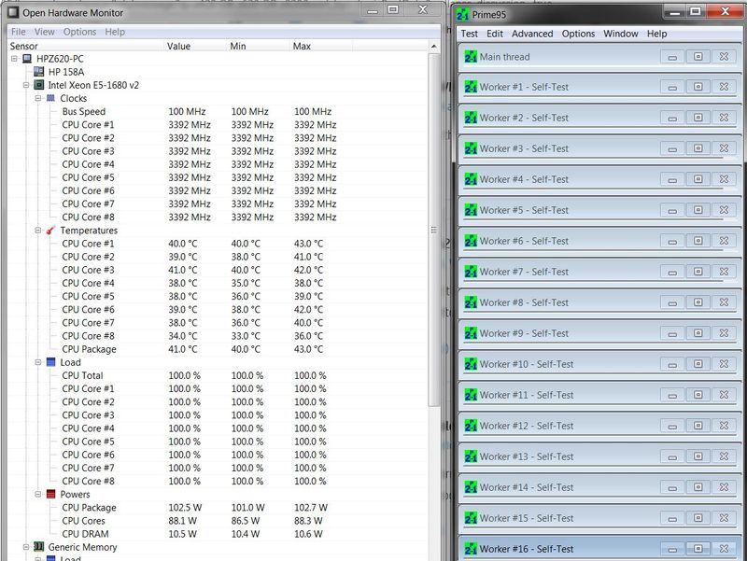The width and height of the screenshot is (747, 561).
Task: Minimize the Main thread child window
Action: (672, 57)
